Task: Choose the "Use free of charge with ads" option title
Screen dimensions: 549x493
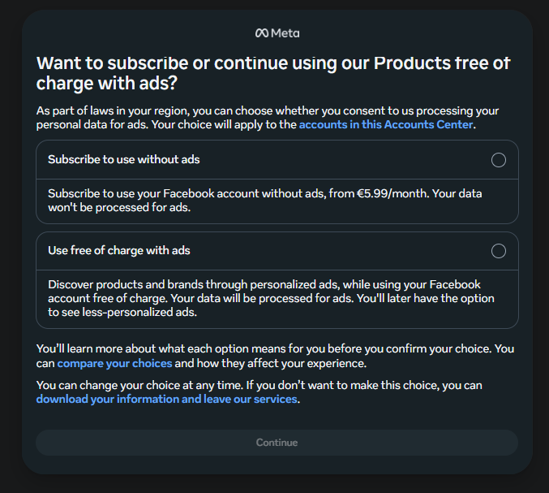Action: [x=119, y=250]
